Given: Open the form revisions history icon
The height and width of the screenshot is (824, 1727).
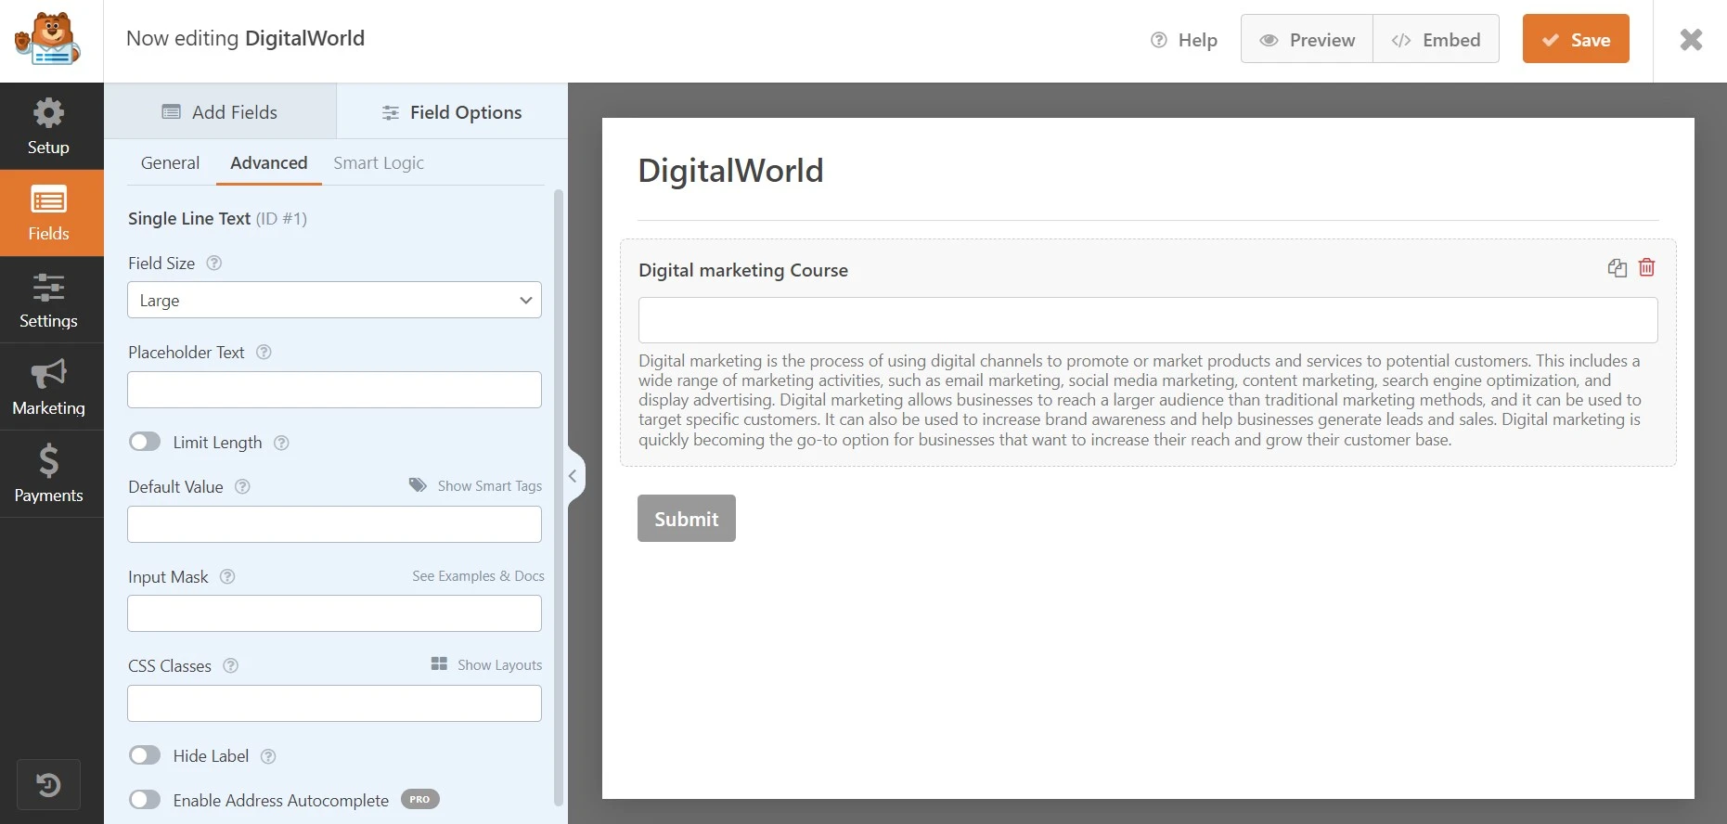Looking at the screenshot, I should click(48, 785).
